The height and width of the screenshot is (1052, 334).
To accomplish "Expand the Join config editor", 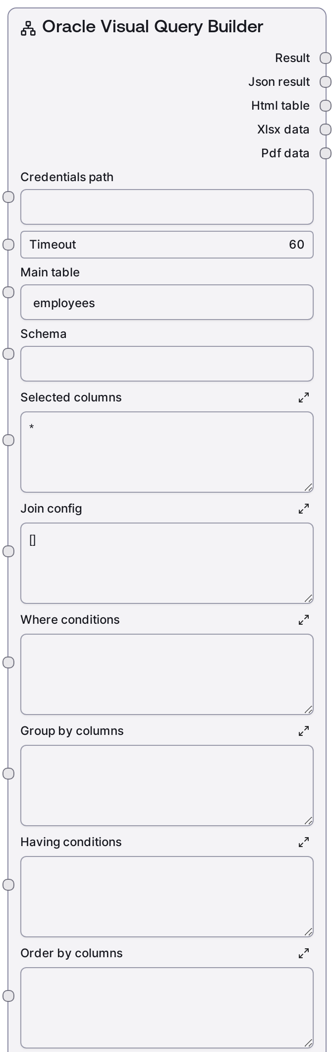I will 304,509.
